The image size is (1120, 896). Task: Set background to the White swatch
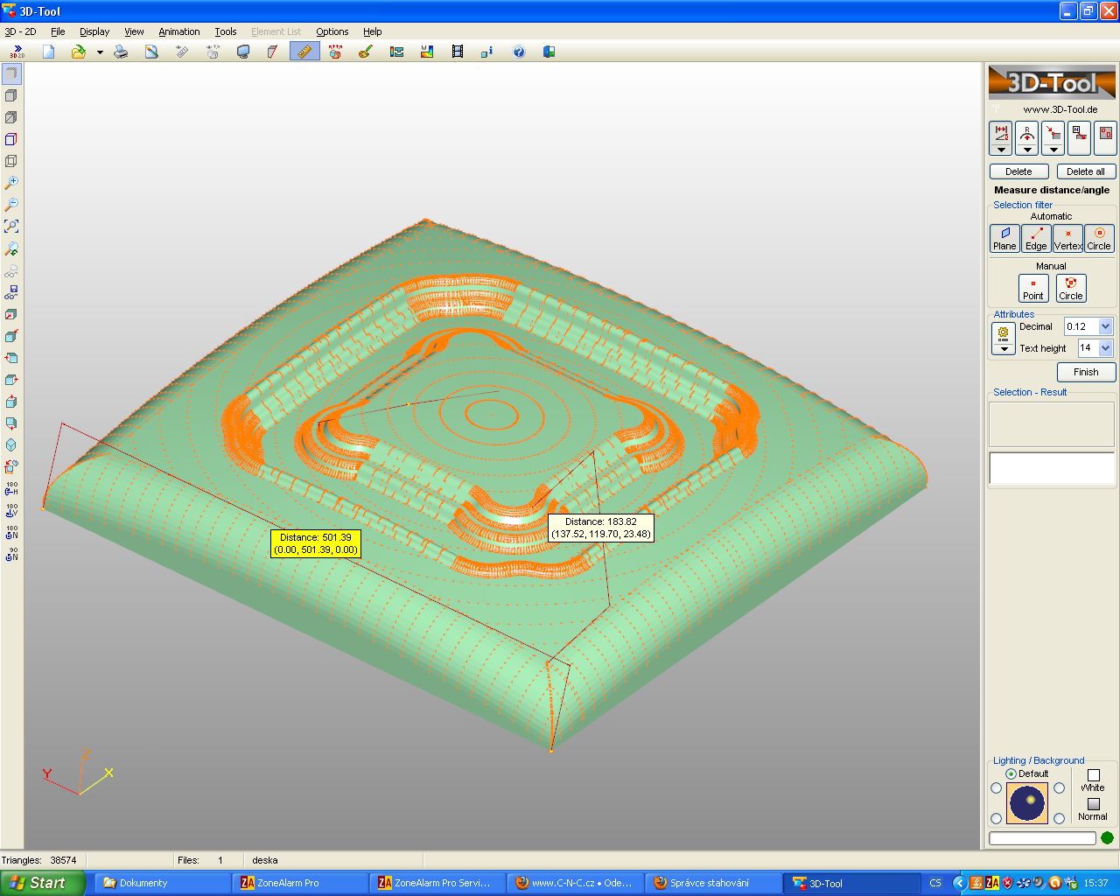click(1093, 775)
